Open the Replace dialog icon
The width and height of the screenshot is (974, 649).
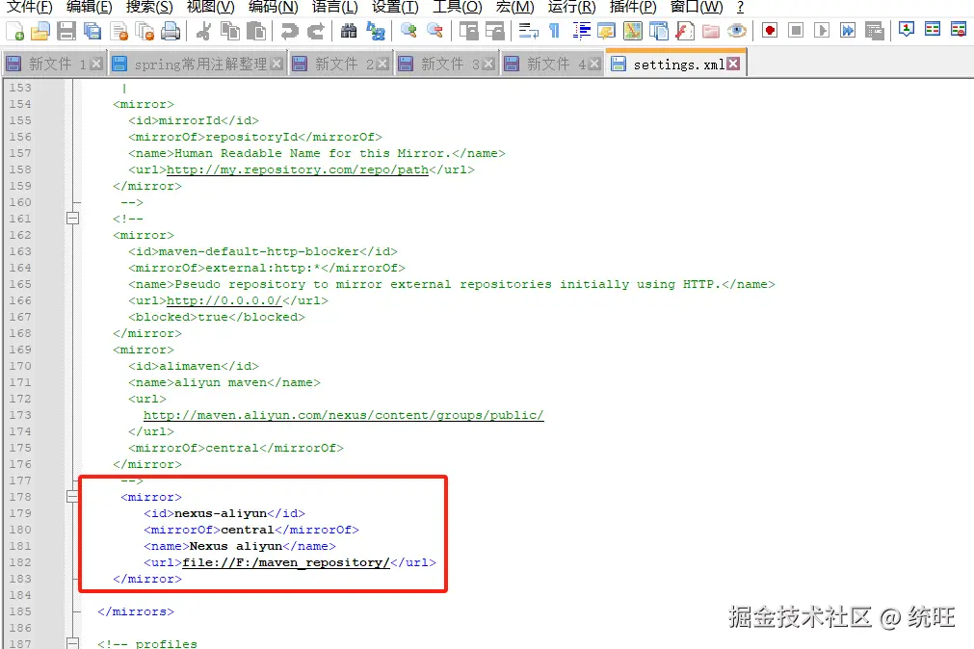pos(375,31)
